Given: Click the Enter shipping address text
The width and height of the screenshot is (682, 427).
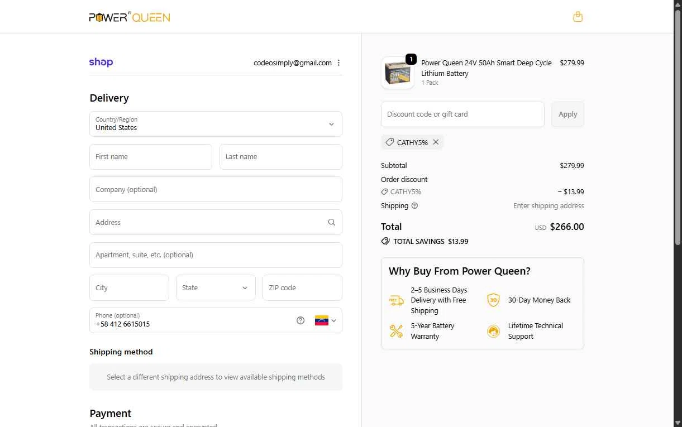Looking at the screenshot, I should click(x=549, y=206).
